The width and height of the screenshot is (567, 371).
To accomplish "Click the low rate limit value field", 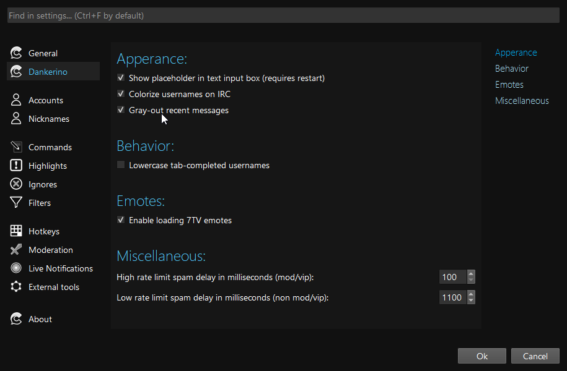I will [x=453, y=297].
